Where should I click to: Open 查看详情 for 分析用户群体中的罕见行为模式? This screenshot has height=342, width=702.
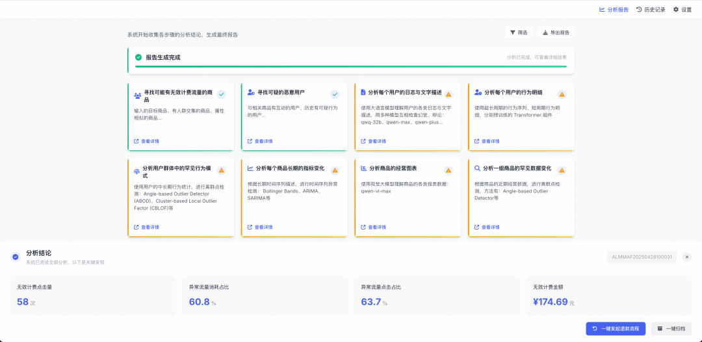click(146, 227)
